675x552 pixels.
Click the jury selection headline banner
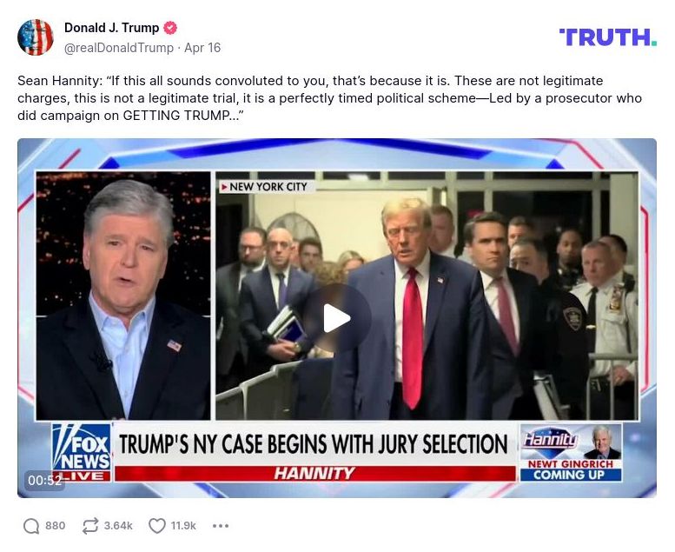(314, 444)
